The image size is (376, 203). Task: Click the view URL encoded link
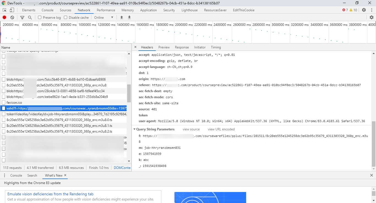click(221, 129)
